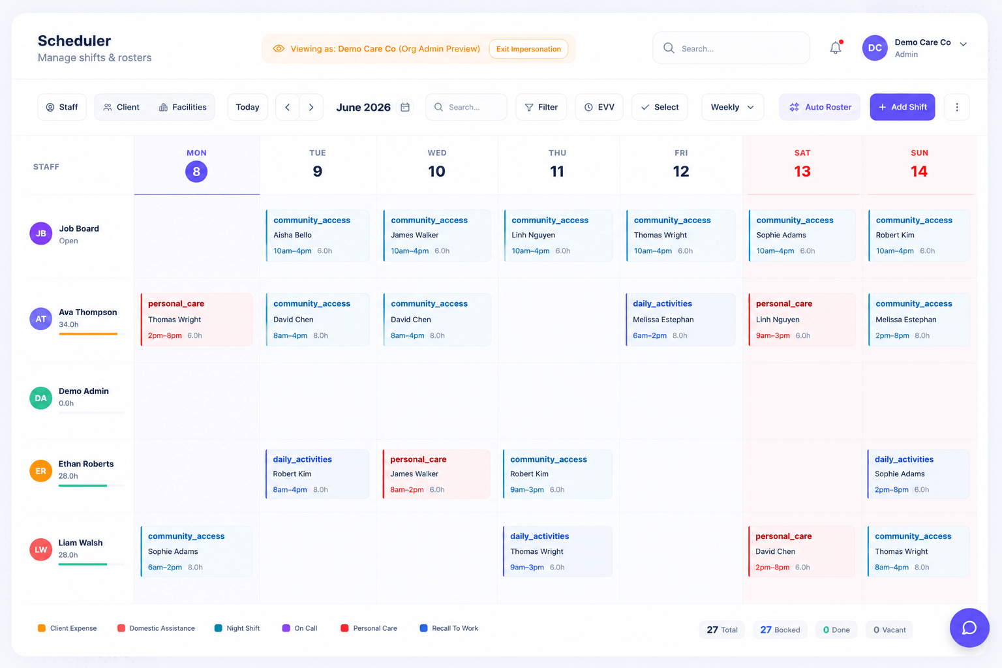Click the Add Shift button
Screen dimensions: 1002x668
point(902,107)
